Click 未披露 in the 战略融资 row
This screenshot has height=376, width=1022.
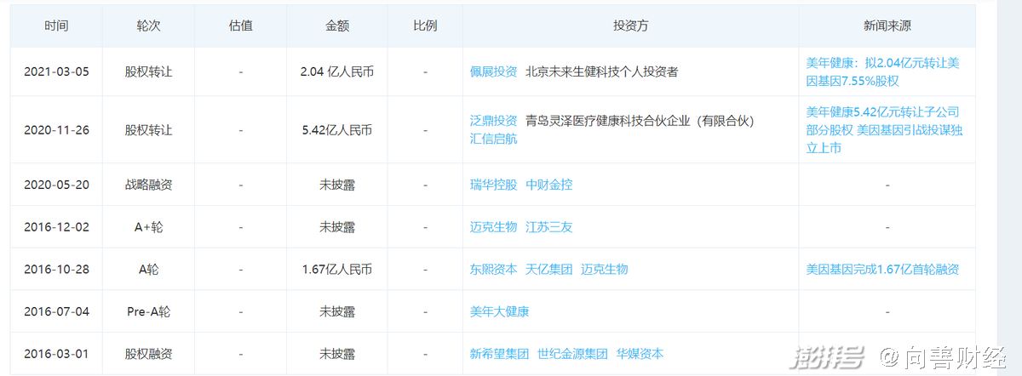[337, 185]
